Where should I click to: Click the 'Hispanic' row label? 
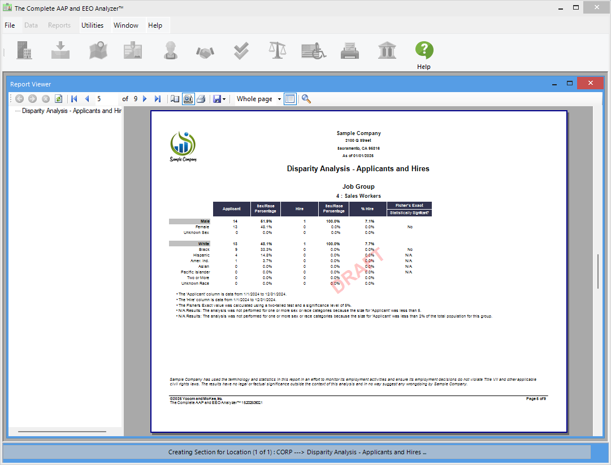(x=201, y=255)
